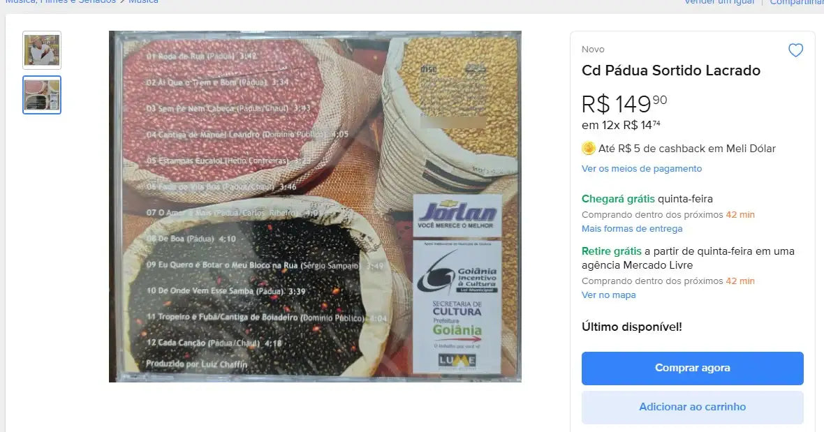This screenshot has height=432, width=824.
Task: Open Mais formas de entrega link
Action: coord(632,228)
